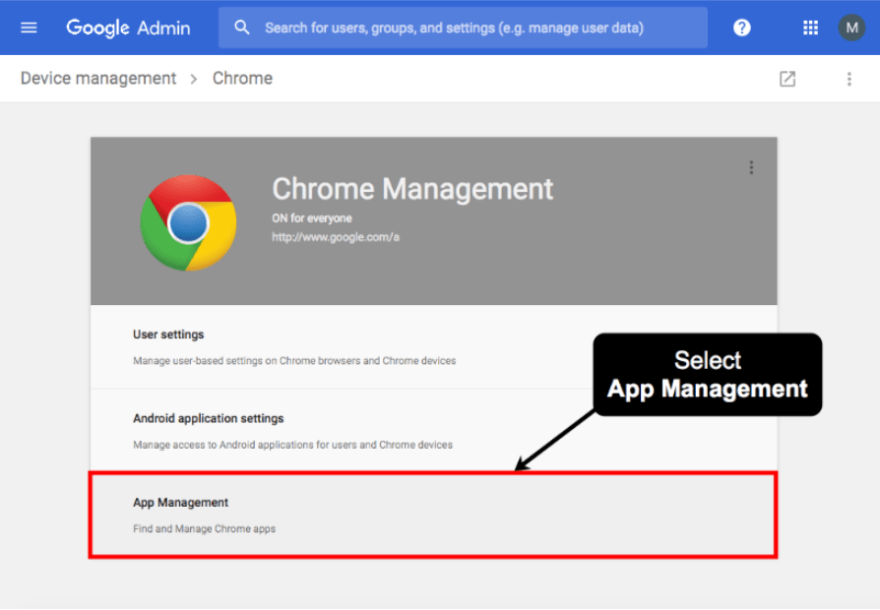Click the Chrome logo icon

tap(188, 222)
